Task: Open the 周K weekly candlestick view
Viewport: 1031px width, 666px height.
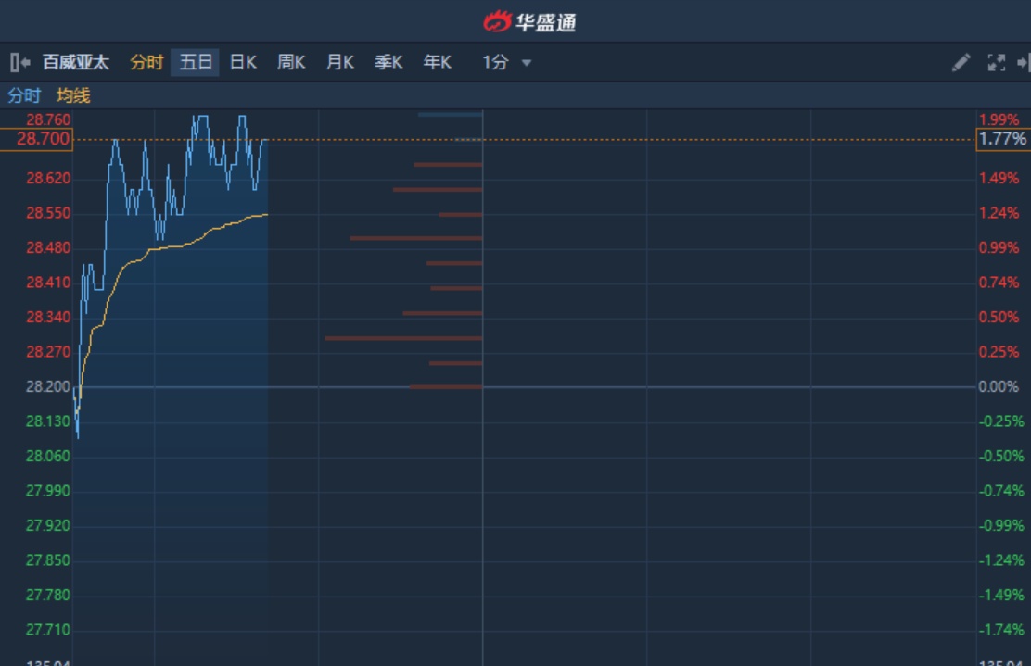Action: tap(291, 62)
